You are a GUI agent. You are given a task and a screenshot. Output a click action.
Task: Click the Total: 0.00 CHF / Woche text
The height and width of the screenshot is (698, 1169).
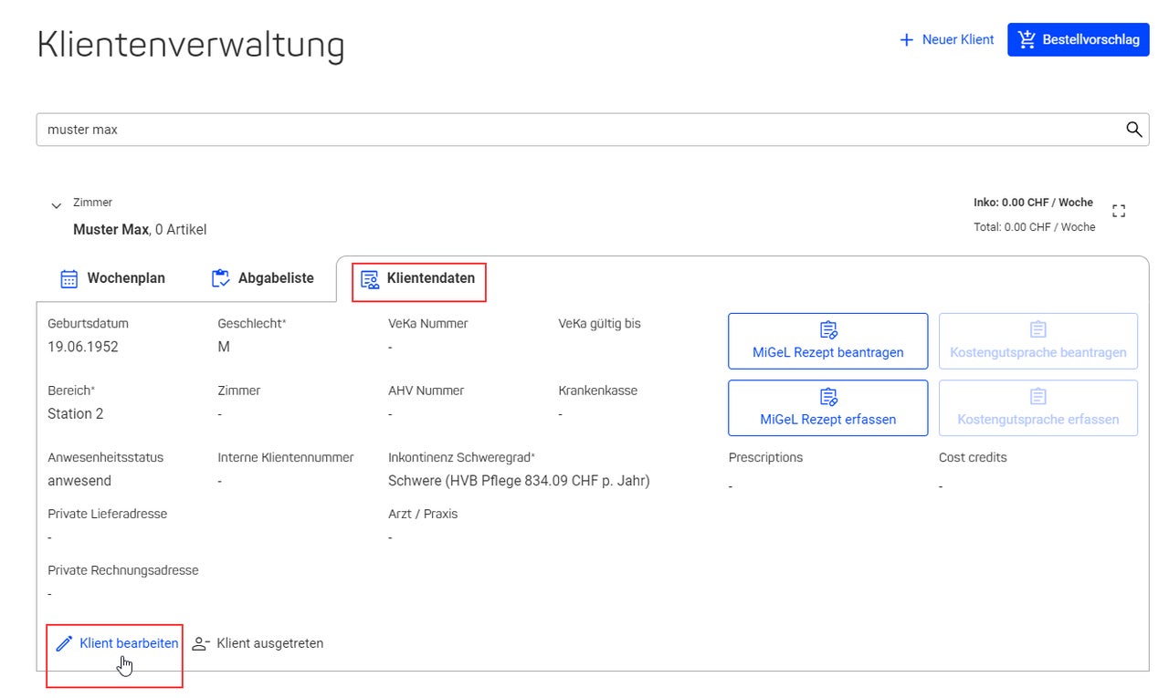(1034, 227)
